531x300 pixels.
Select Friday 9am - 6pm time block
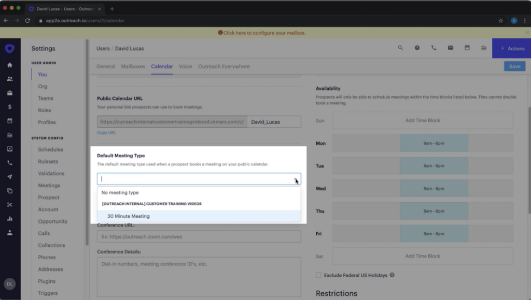[434, 234]
